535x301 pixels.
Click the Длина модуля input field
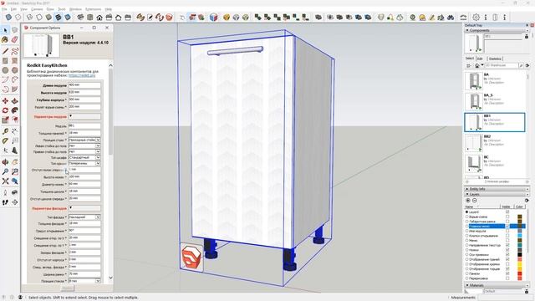click(x=84, y=85)
